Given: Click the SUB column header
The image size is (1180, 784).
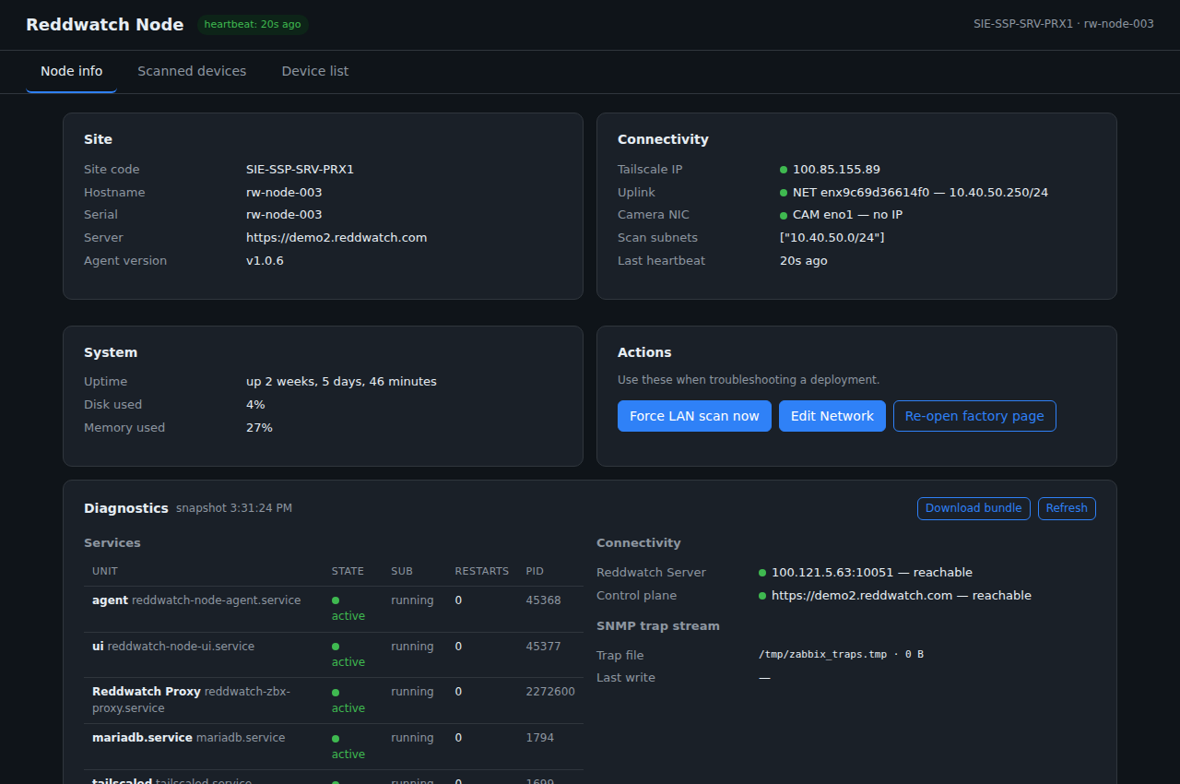Looking at the screenshot, I should point(402,572).
